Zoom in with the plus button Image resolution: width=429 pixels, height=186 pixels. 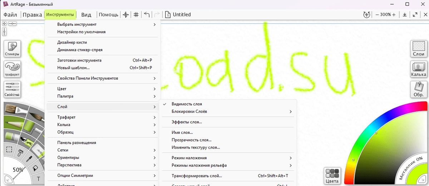point(394,15)
